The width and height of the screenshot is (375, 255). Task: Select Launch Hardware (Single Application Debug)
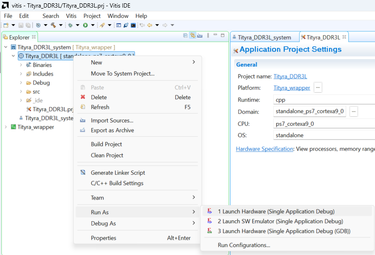[x=276, y=211]
